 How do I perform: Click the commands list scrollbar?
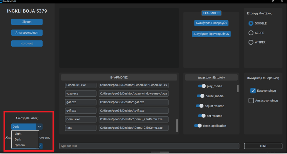tap(238, 88)
